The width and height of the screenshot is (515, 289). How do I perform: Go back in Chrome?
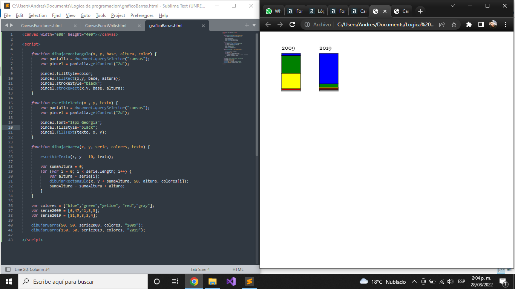tap(268, 24)
